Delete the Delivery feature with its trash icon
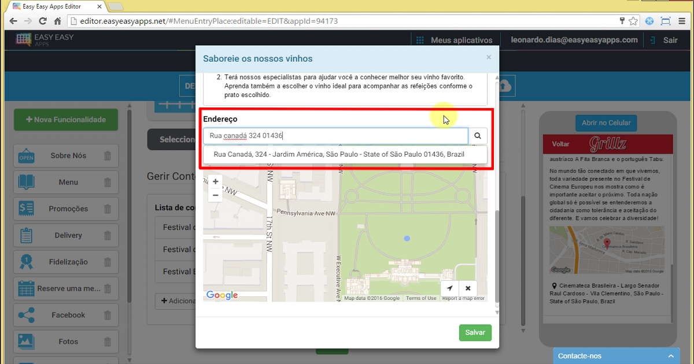Image resolution: width=694 pixels, height=364 pixels. click(x=107, y=235)
